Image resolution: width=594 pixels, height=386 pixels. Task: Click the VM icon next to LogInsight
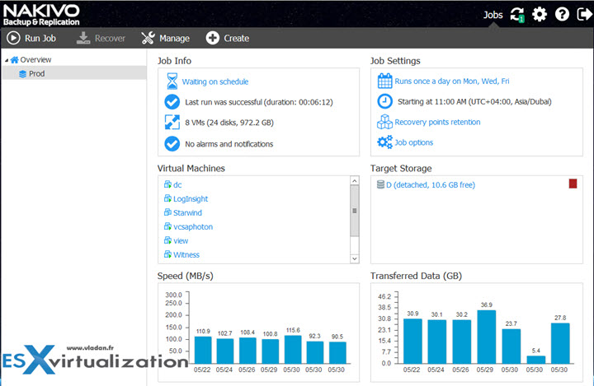[167, 198]
